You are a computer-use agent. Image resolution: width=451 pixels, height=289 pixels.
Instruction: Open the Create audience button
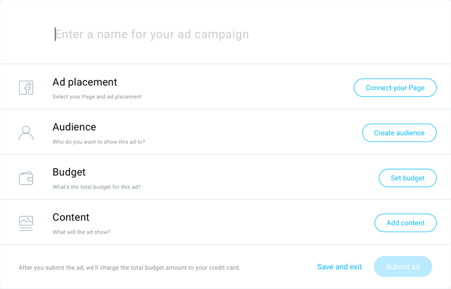point(399,133)
